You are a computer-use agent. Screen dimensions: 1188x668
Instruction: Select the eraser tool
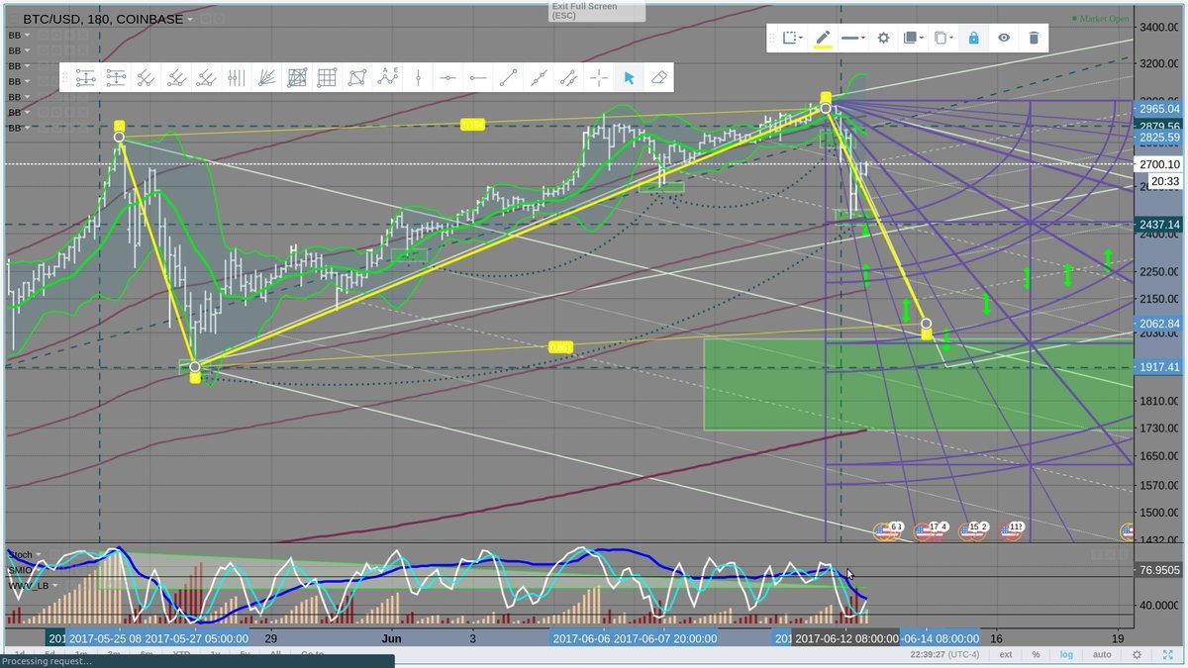pos(658,77)
